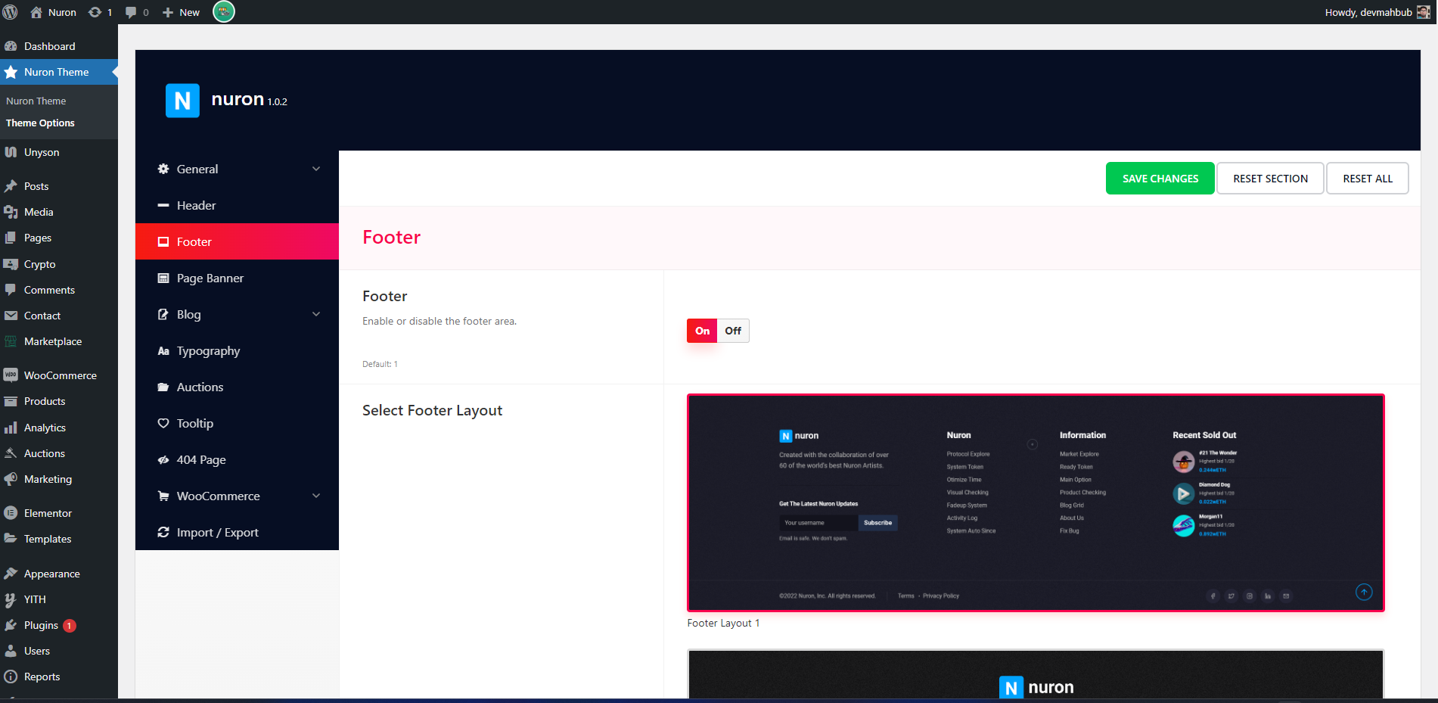Click the round green icon in admin bar
Screen dimensions: 1438x703
(224, 11)
